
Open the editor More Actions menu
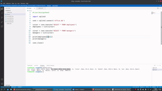160,8
